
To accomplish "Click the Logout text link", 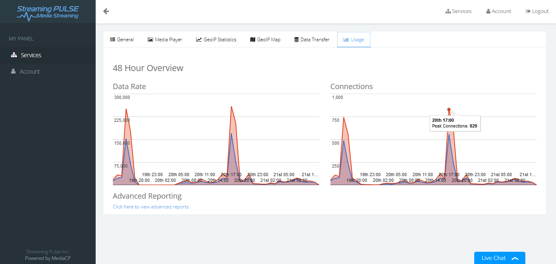I will click(540, 11).
